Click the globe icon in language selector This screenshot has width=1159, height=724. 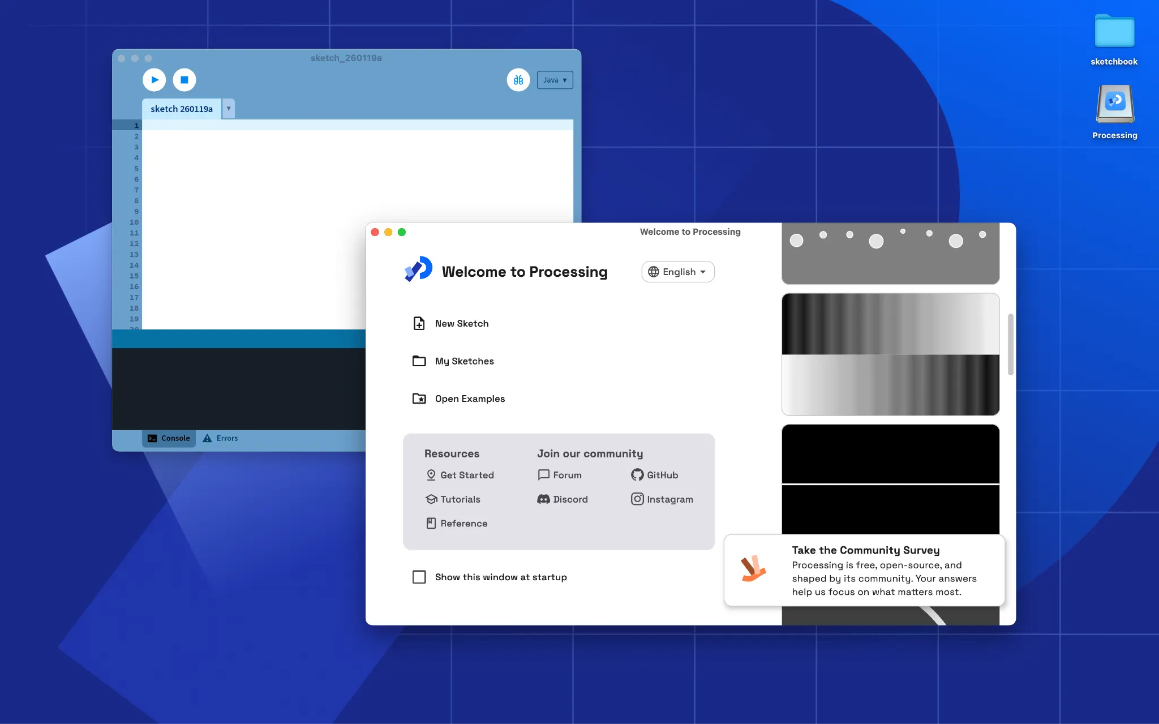click(653, 272)
